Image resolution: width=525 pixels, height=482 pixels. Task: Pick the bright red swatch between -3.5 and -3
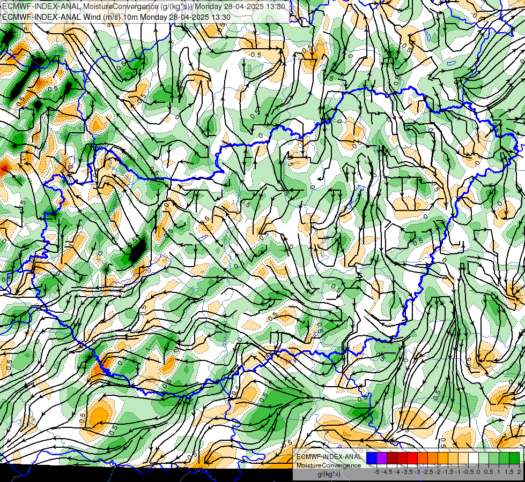point(412,458)
